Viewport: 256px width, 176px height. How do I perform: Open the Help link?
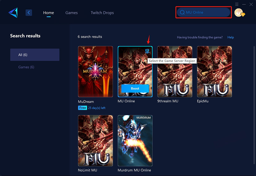click(230, 37)
